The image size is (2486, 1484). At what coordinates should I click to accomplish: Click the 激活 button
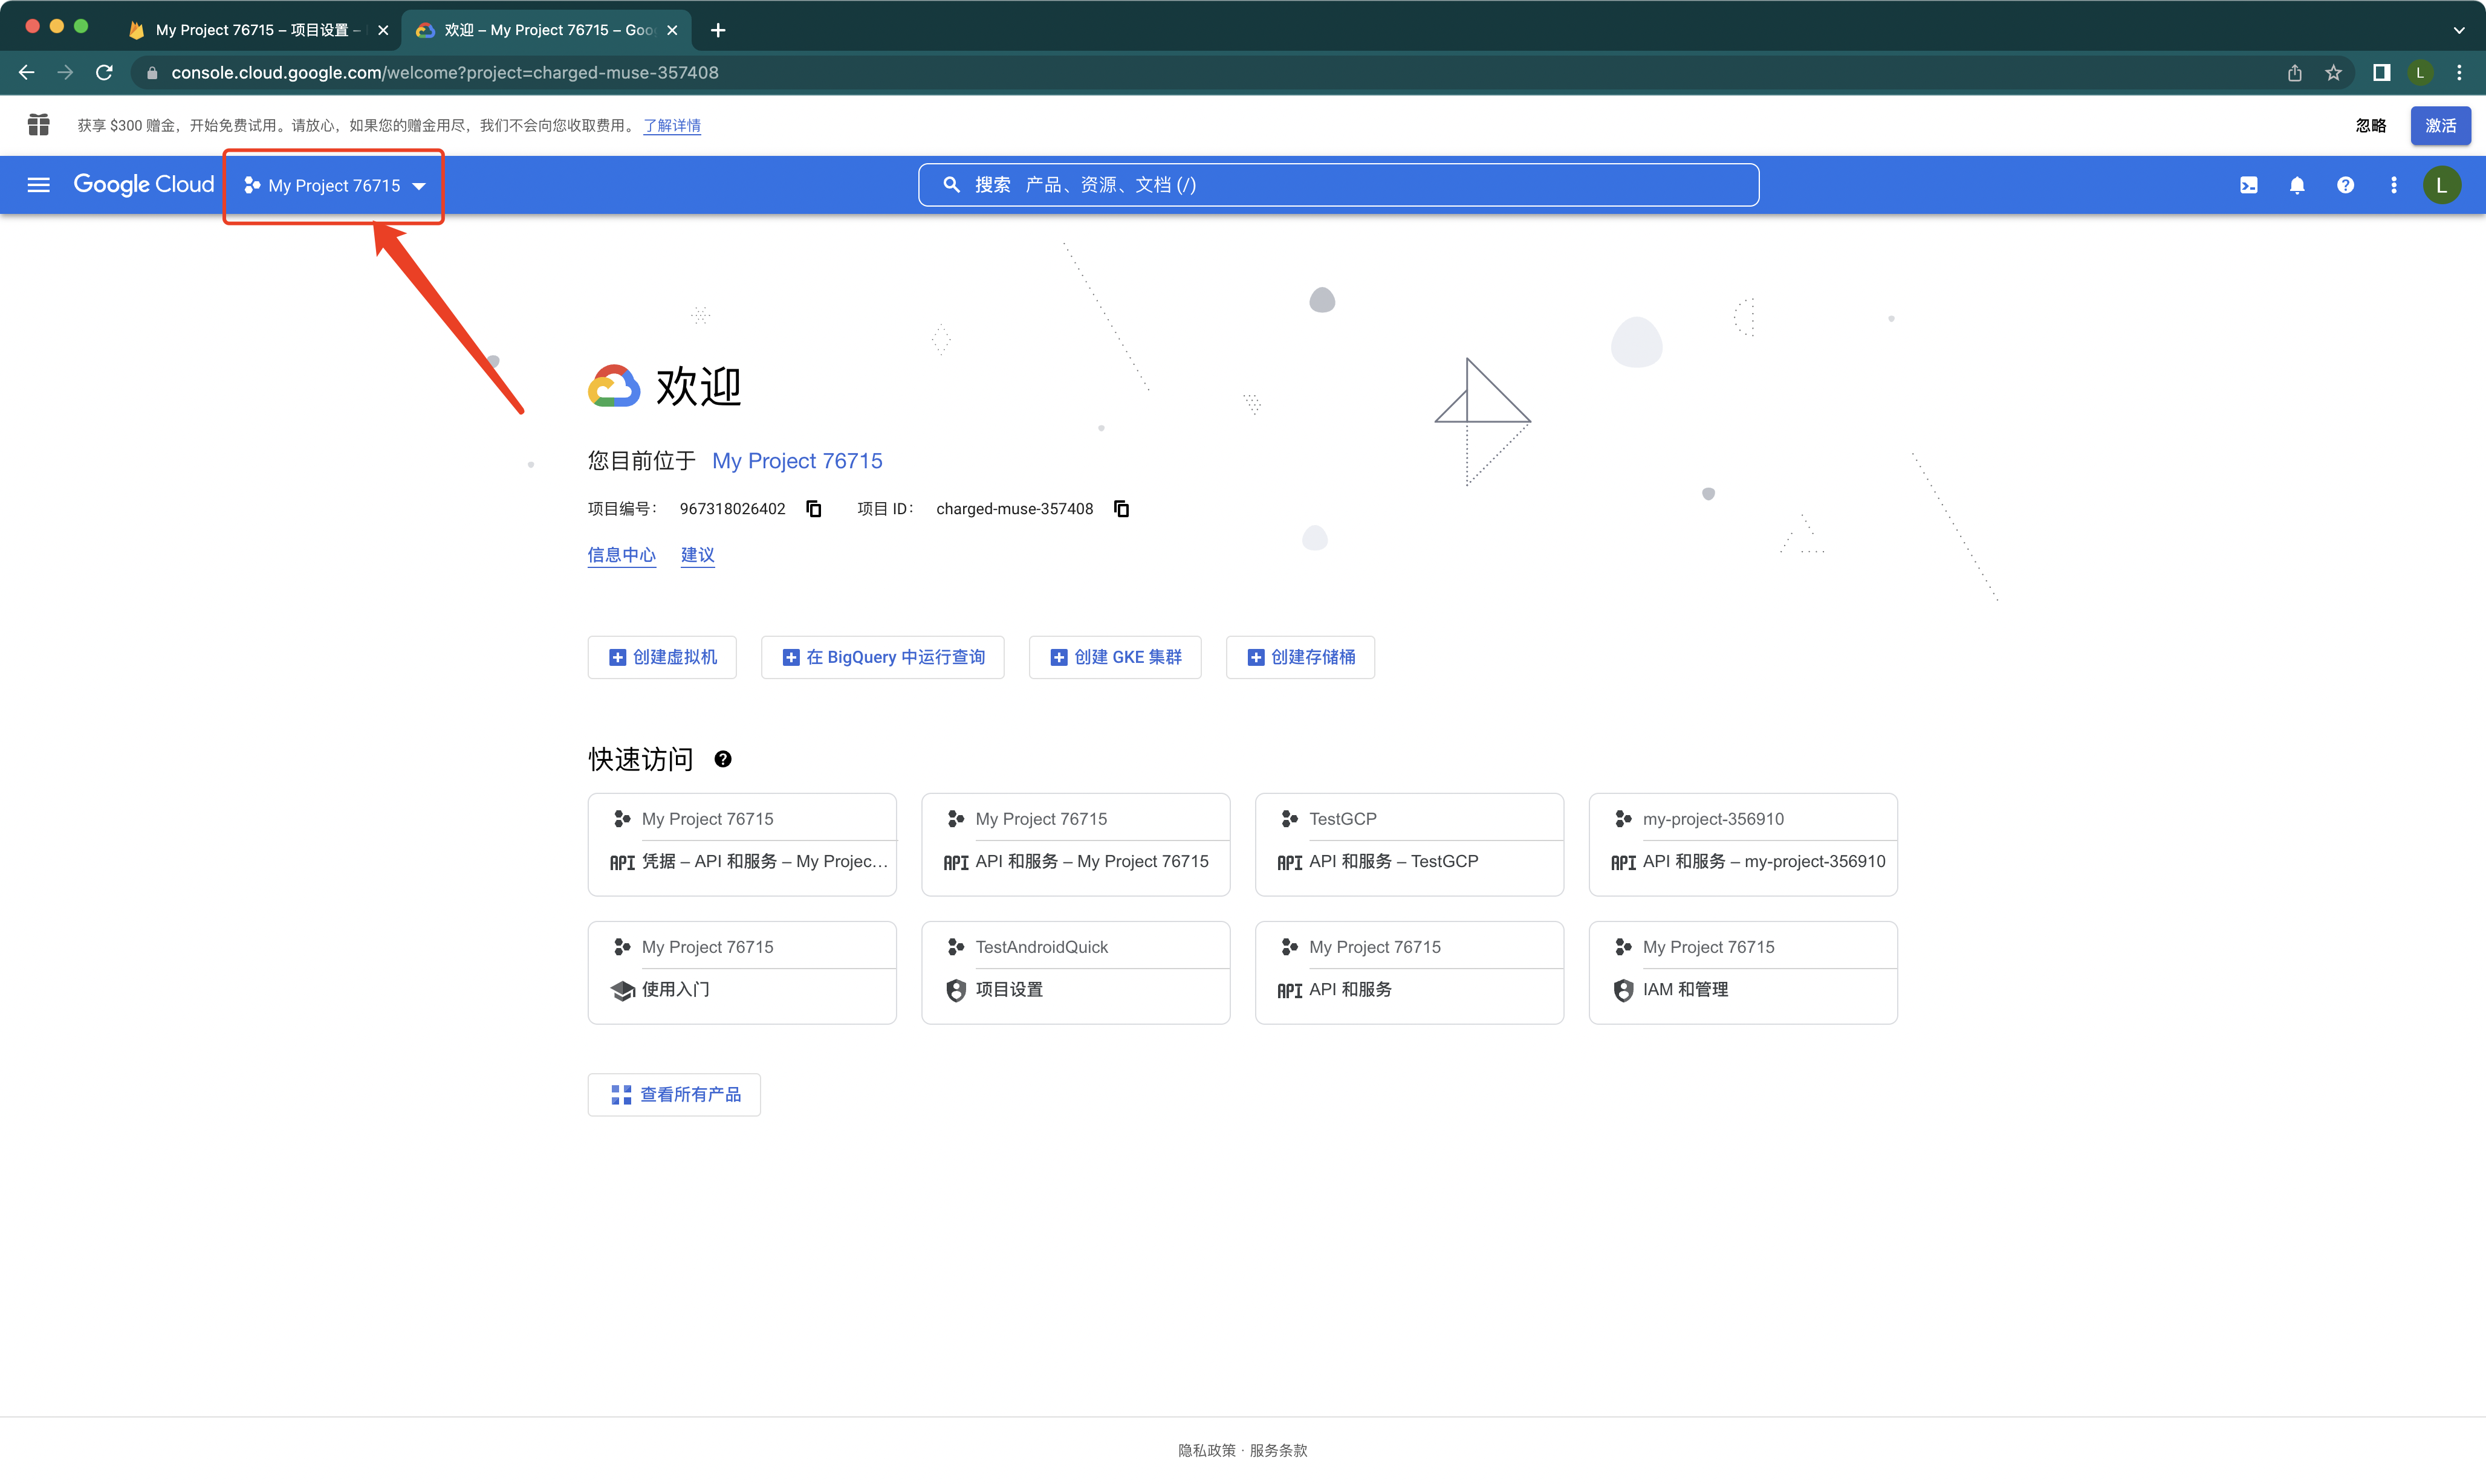2440,126
